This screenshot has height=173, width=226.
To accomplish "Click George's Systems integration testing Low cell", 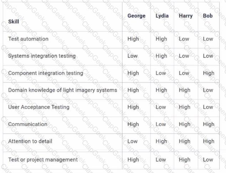I will click(132, 56).
